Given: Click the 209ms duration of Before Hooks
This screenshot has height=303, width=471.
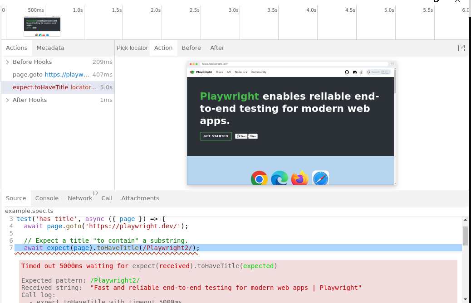Looking at the screenshot, I should [x=103, y=62].
